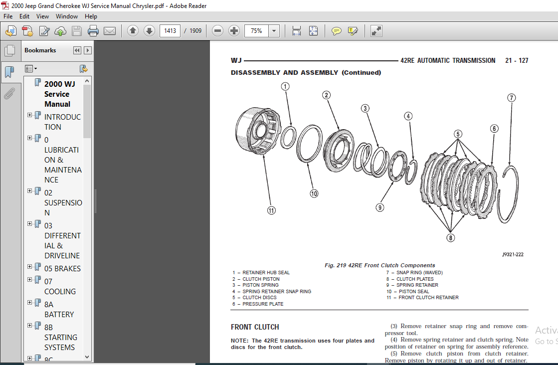Open the Attachments paperclip panel
Screen dimensions: 558x365
pyautogui.click(x=10, y=94)
